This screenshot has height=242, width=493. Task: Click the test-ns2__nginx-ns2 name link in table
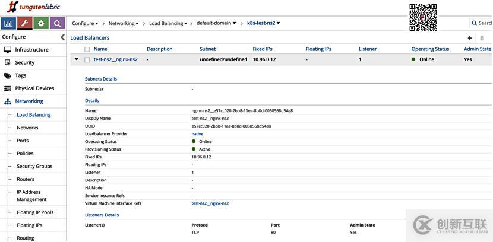pos(116,59)
